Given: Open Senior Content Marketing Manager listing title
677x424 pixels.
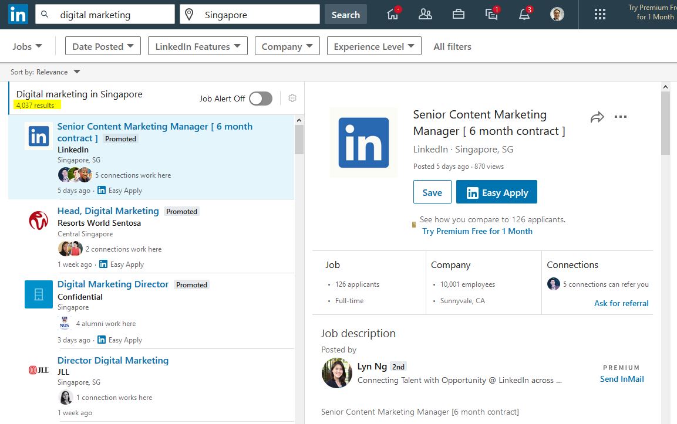Looking at the screenshot, I should tap(154, 132).
